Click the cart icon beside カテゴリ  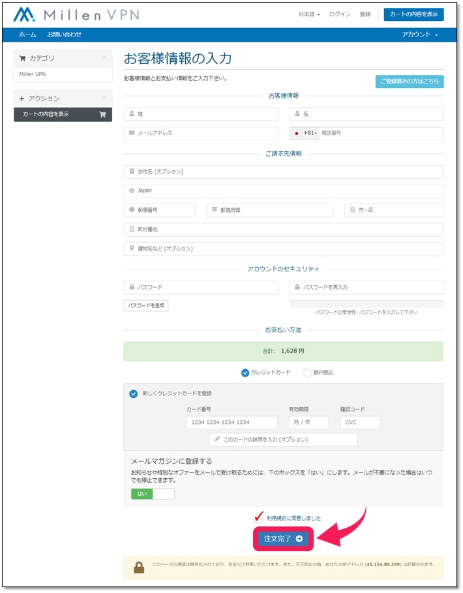(x=23, y=58)
